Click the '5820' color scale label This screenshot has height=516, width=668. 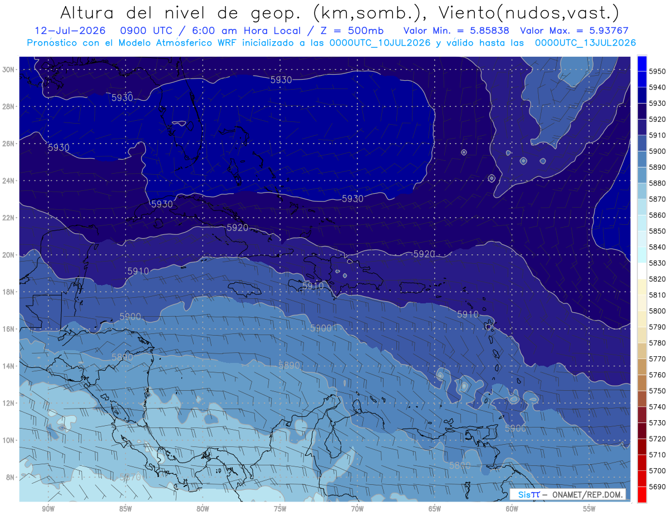pos(657,279)
